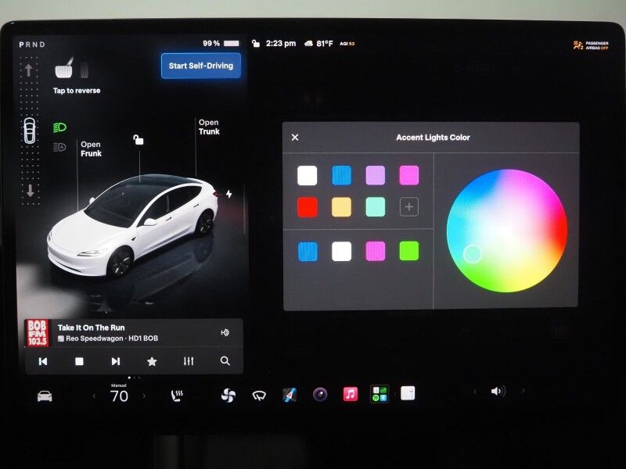Viewport: 626px width, 469px height.
Task: Tap the AQI 53 indicator
Action: [x=347, y=44]
